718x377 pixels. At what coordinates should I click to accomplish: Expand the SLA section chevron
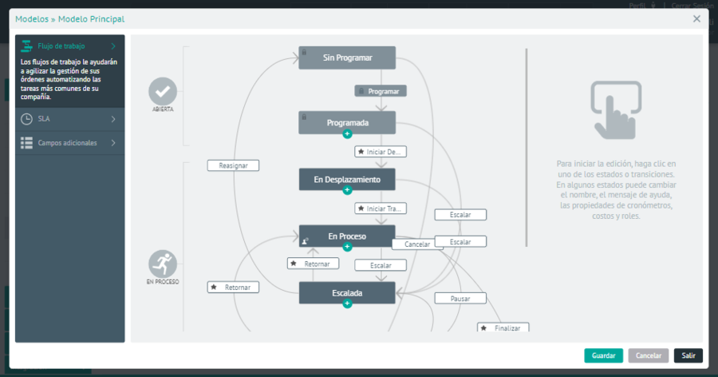(x=113, y=119)
